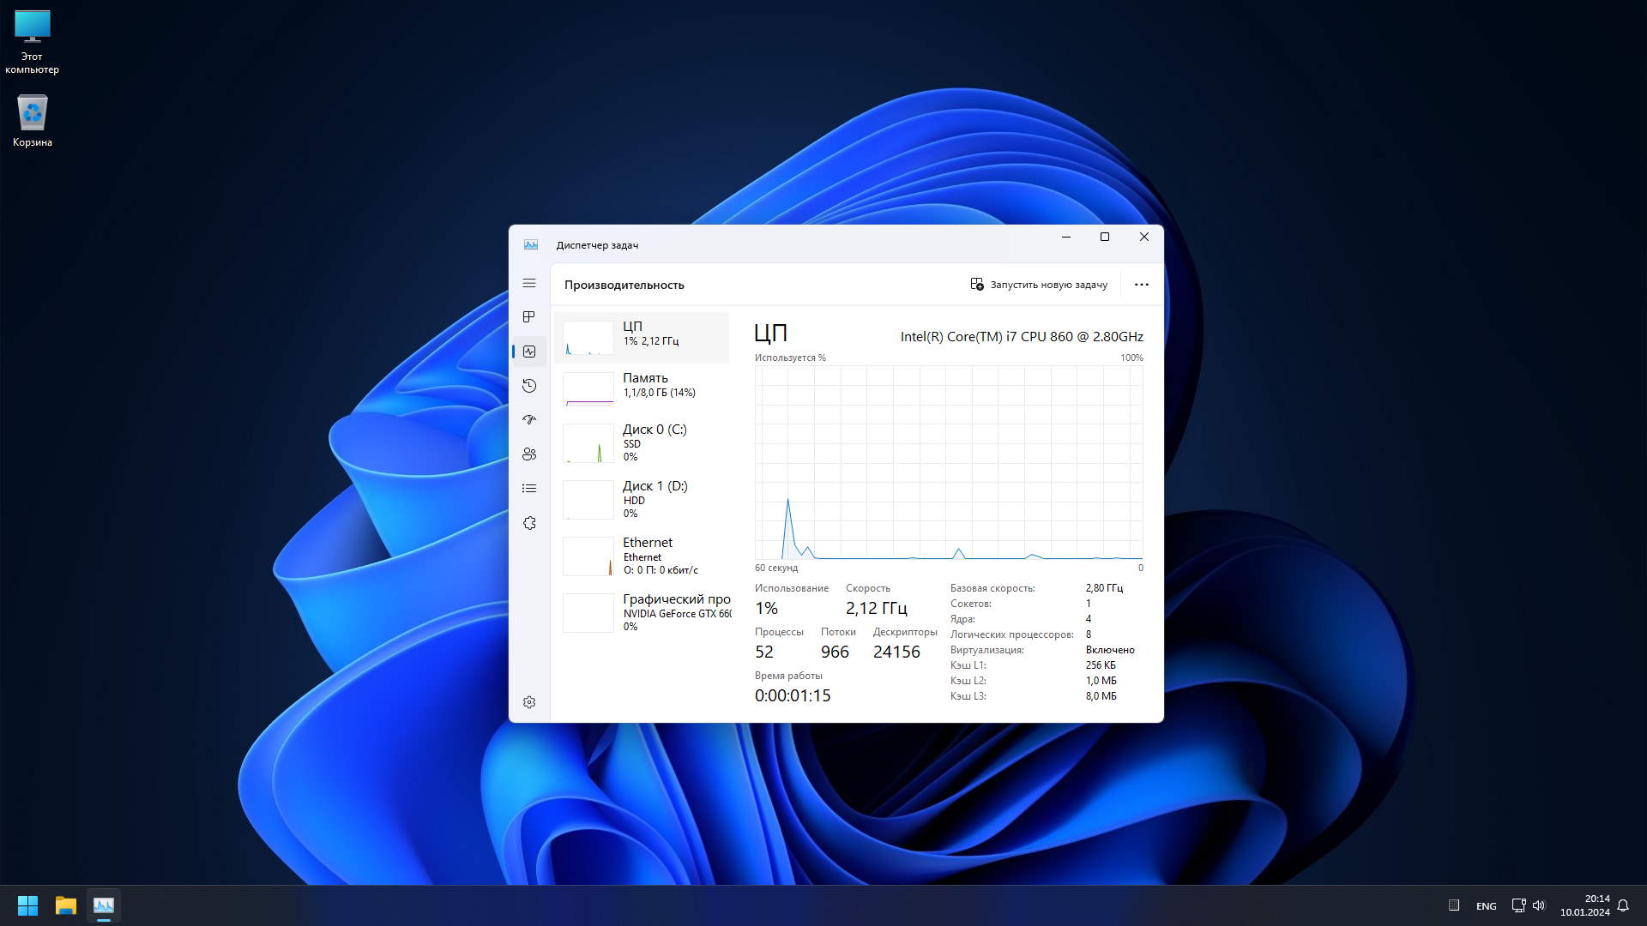The image size is (1647, 926).
Task: Open the Processes page icon in sidebar
Action: tap(529, 317)
